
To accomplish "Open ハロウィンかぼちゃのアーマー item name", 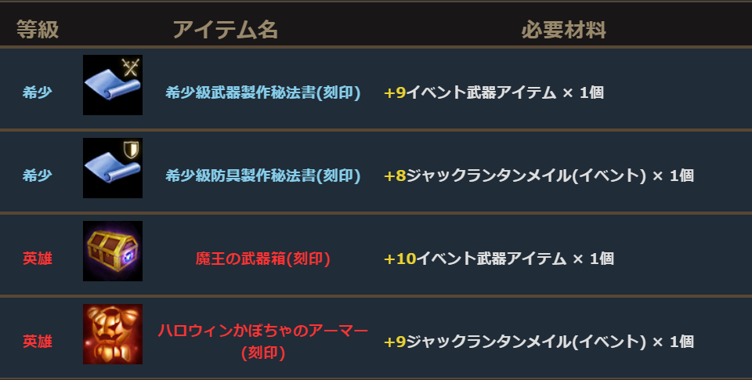I will pos(263,331).
